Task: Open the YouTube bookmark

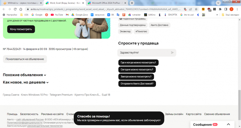Action: 57,15
